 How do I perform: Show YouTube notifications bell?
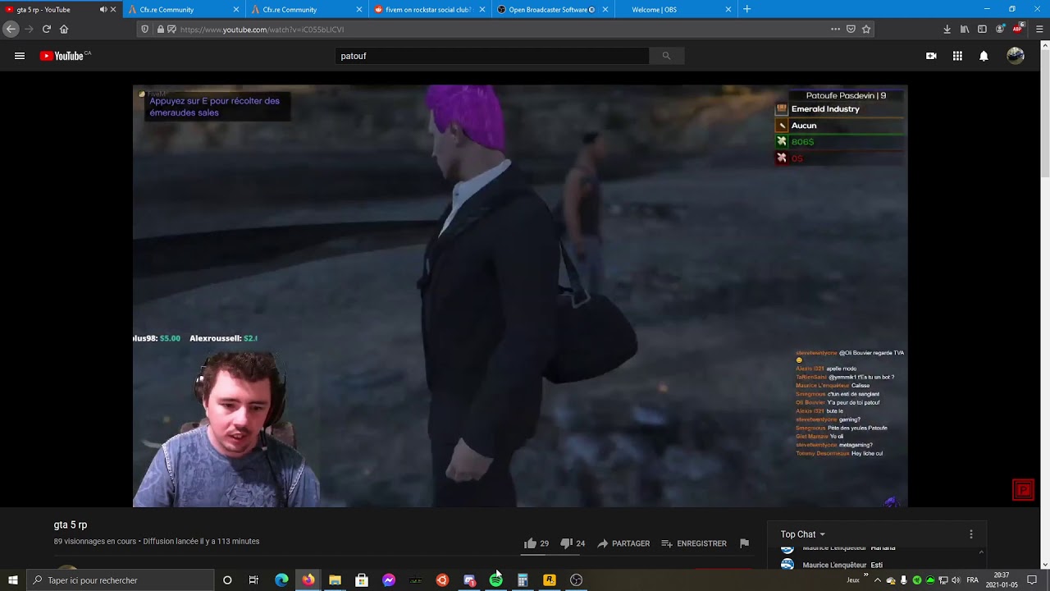[x=984, y=56]
